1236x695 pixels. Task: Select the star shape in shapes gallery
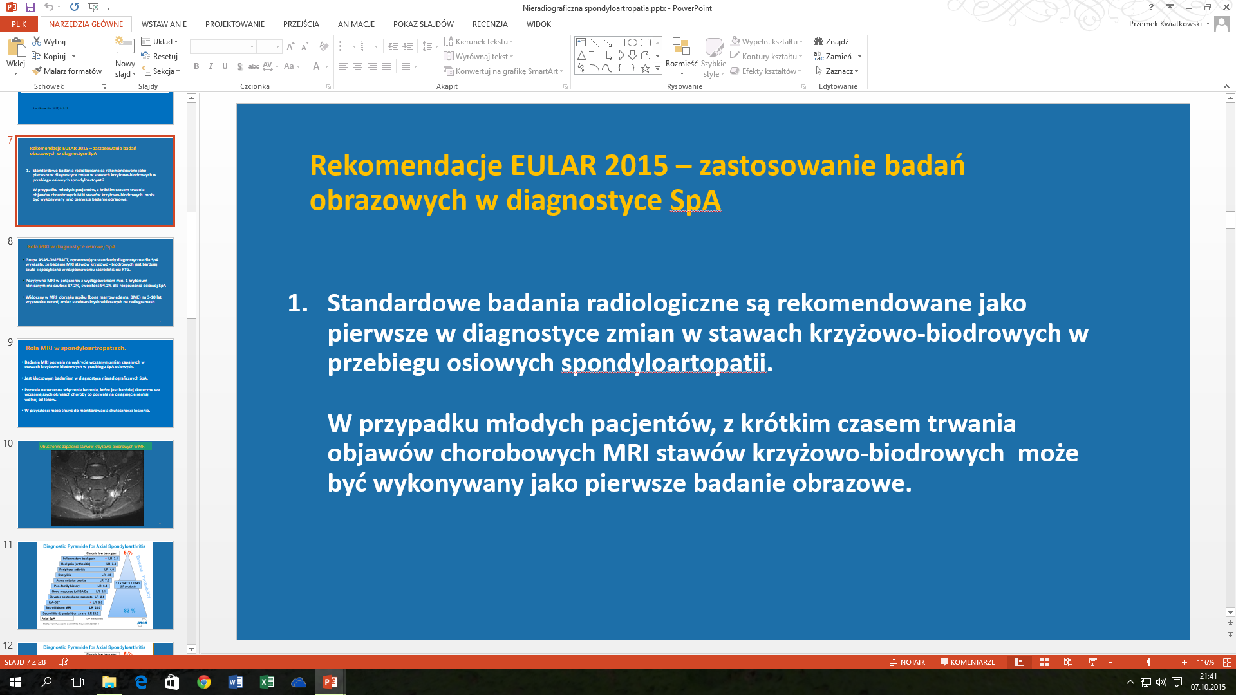645,68
